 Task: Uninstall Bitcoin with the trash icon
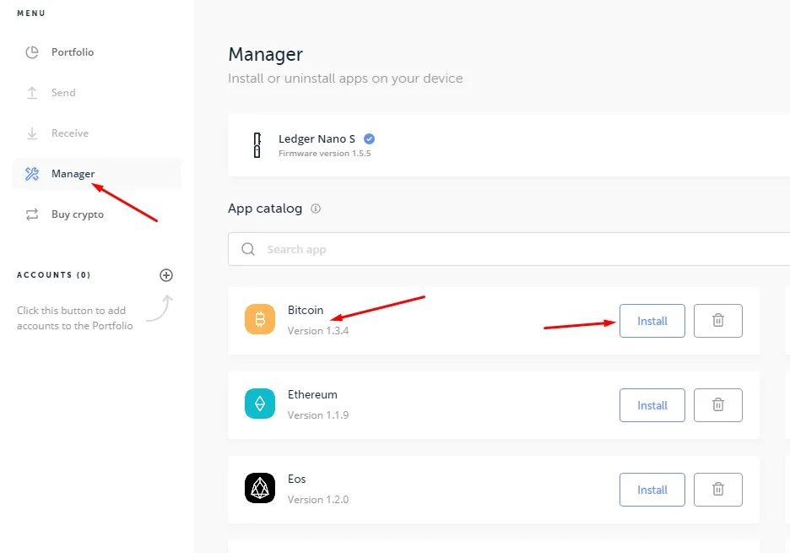click(x=718, y=321)
